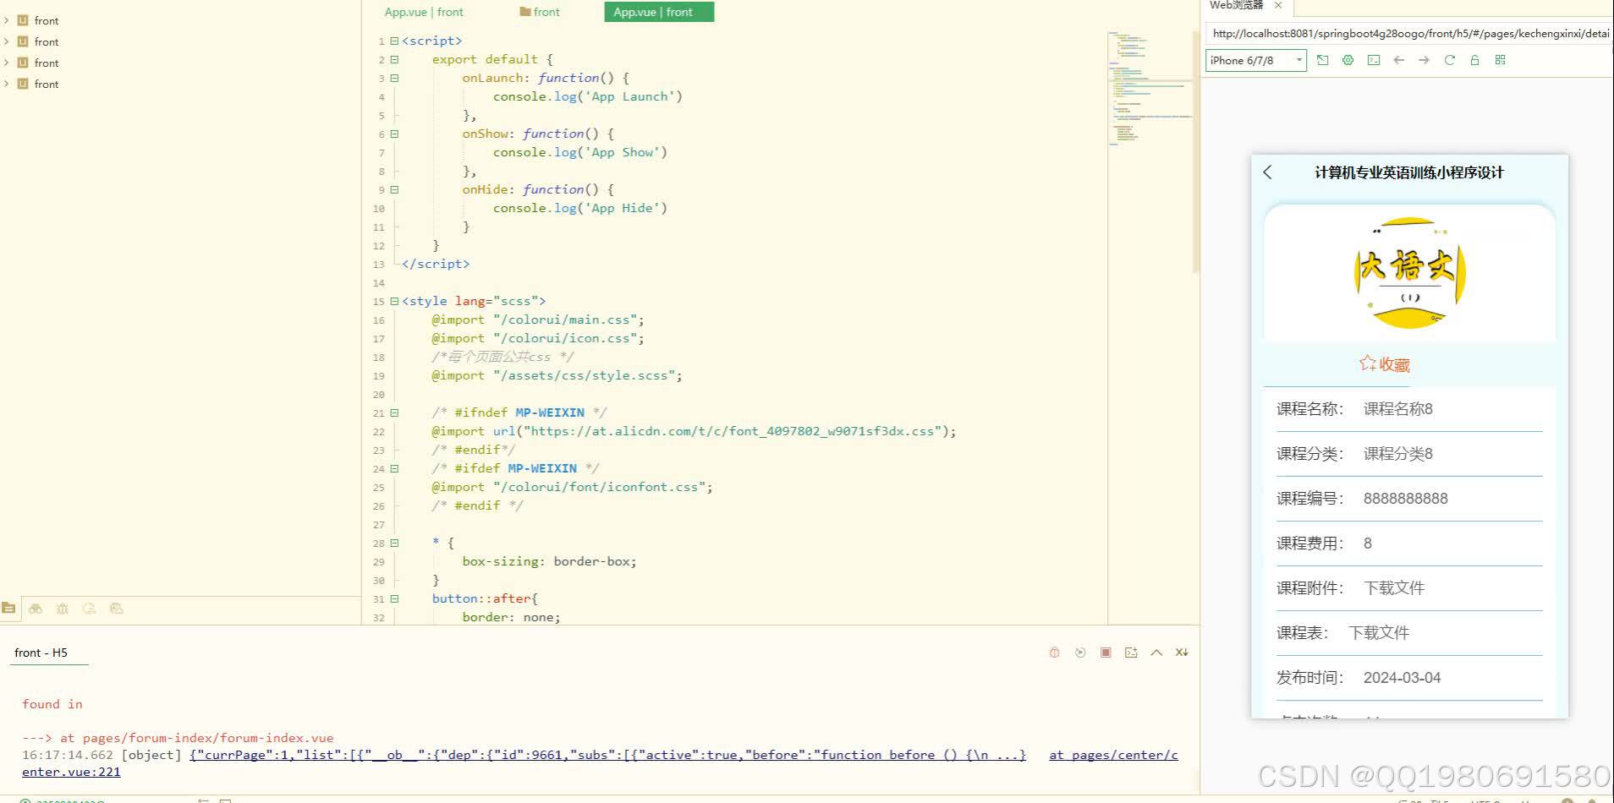Clear console output with the X icon

click(1182, 653)
